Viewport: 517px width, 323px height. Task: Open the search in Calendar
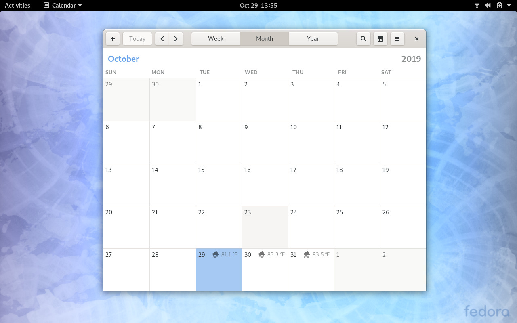click(x=363, y=39)
